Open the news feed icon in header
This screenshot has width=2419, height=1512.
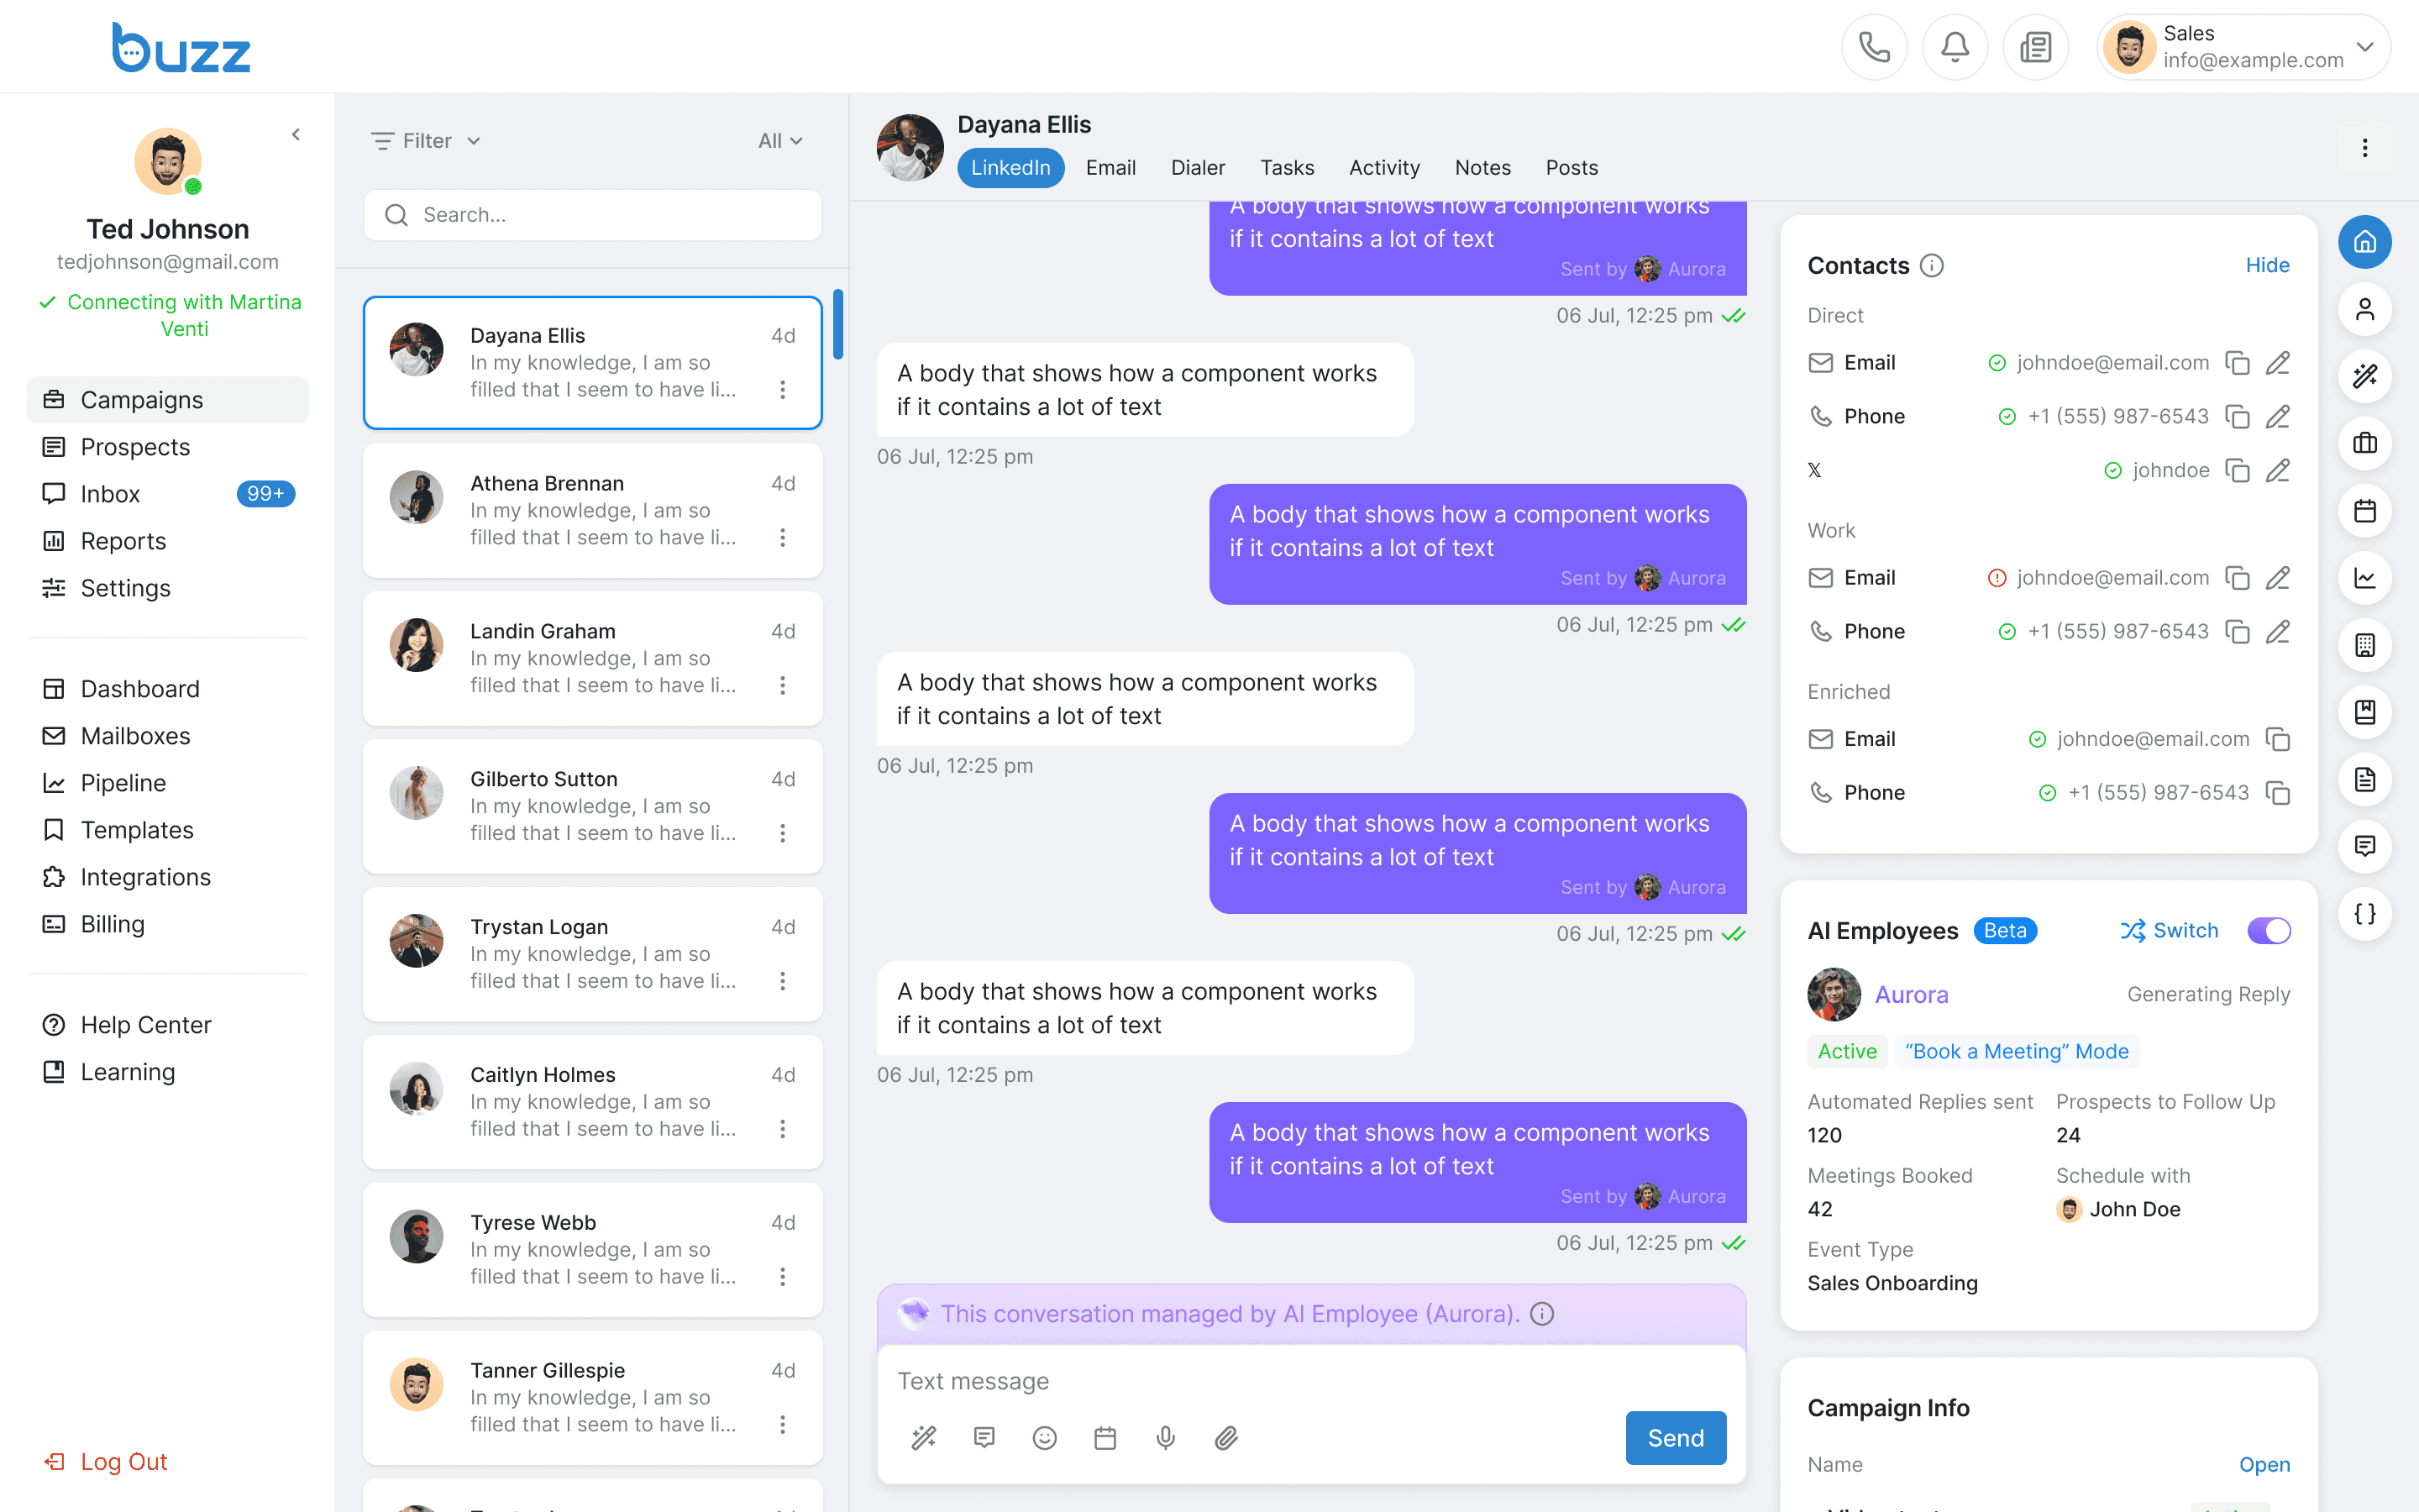[x=2035, y=47]
